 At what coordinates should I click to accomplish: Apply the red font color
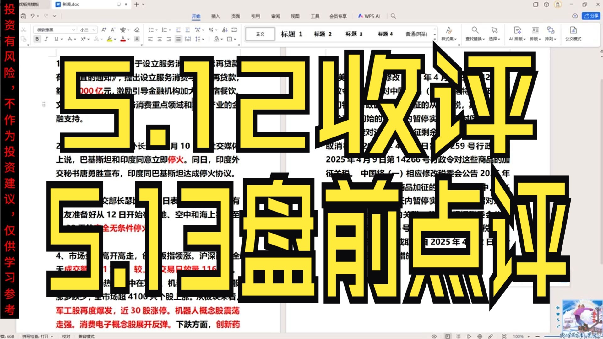[x=123, y=39]
